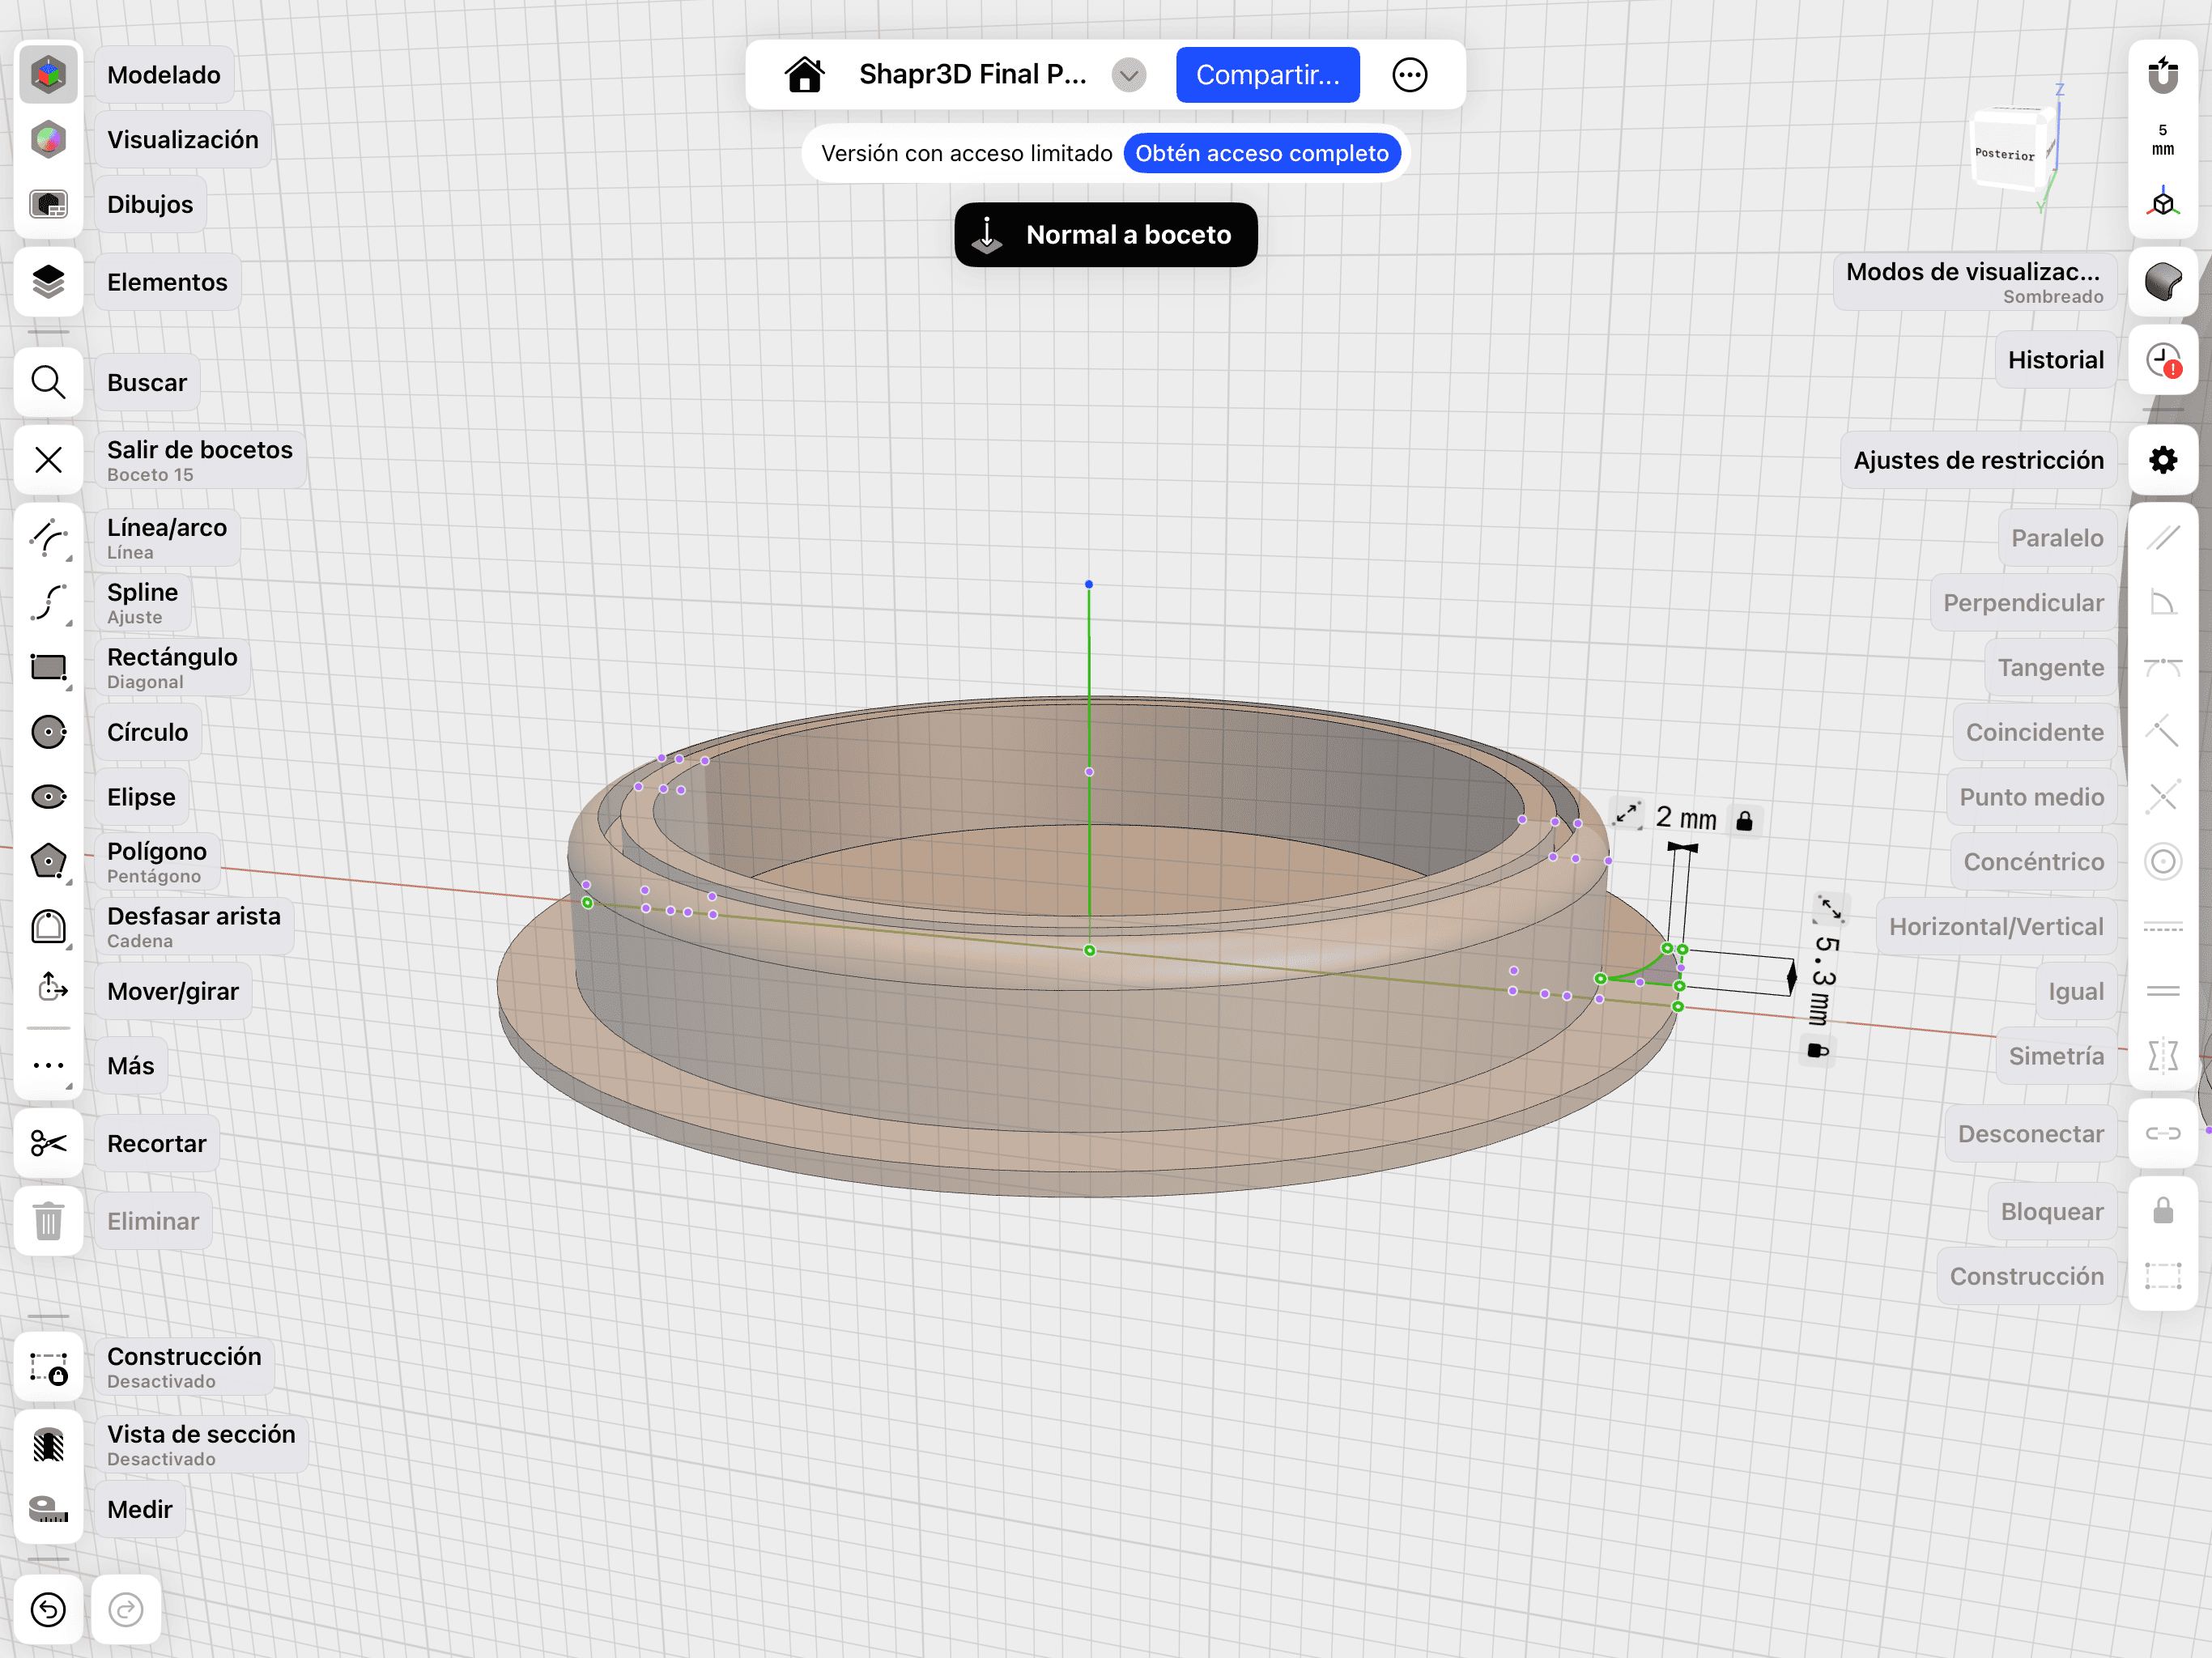Select the Spline tool icon
This screenshot has height=1658, width=2212.
coord(48,603)
